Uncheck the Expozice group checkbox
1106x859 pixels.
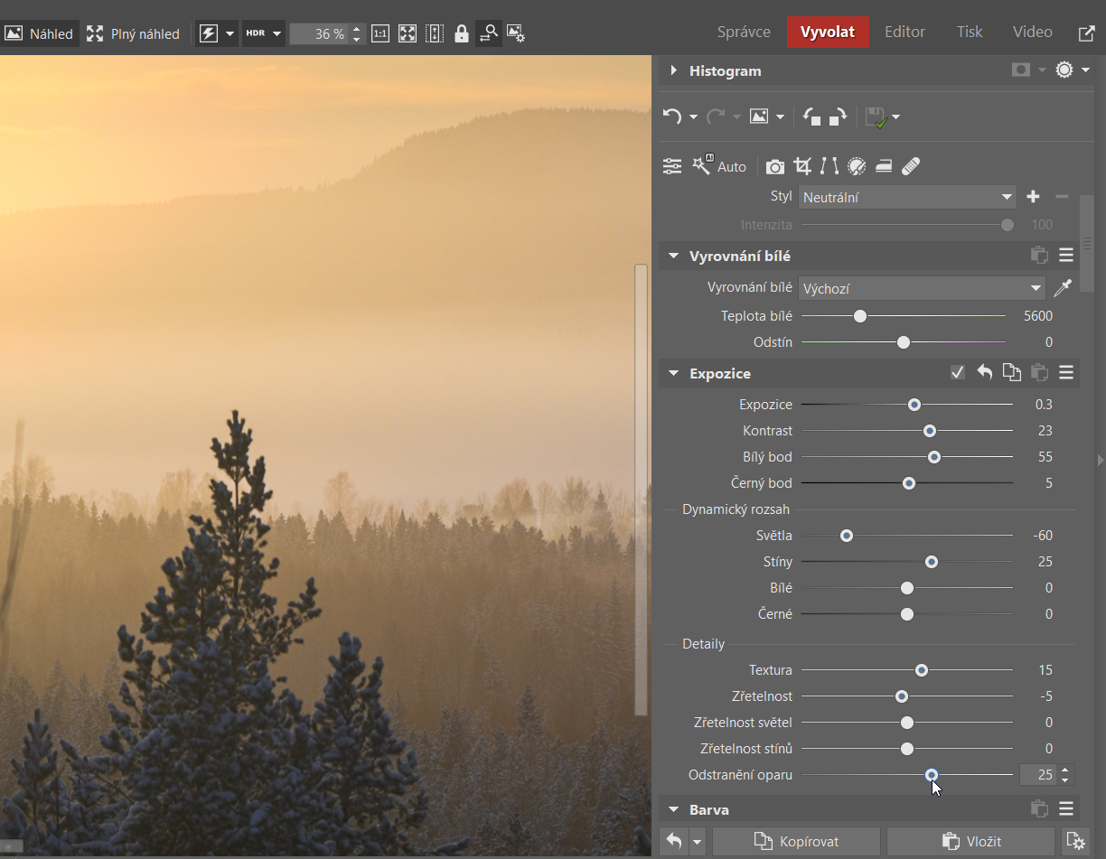click(x=958, y=373)
